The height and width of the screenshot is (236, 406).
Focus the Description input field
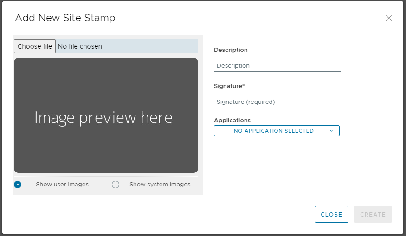click(277, 66)
